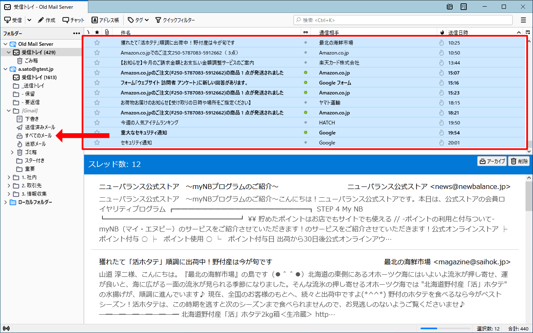Click the 受信 get messages button
Viewport: 533px width, 333px height.
pos(13,20)
